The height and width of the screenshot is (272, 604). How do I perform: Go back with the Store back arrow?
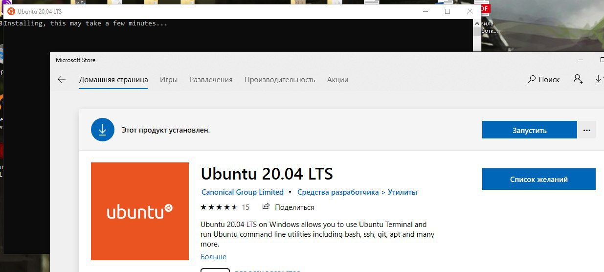[62, 79]
